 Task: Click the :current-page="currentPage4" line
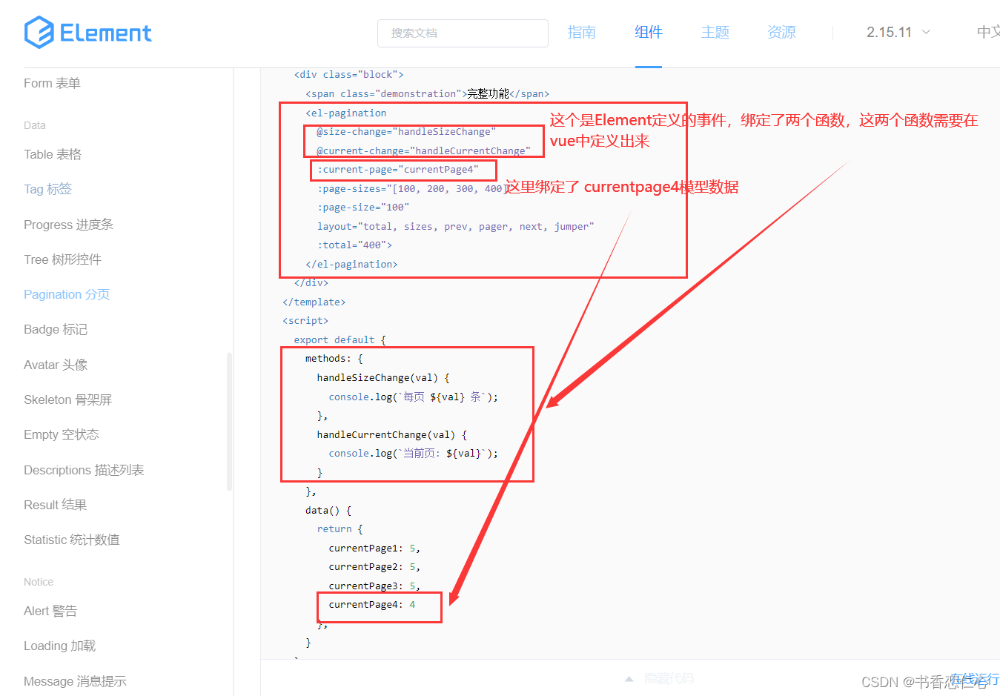point(398,170)
